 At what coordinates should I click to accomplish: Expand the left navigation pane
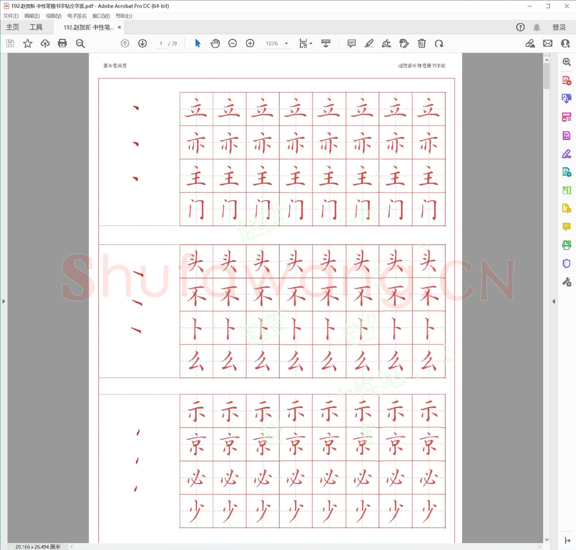(3, 301)
